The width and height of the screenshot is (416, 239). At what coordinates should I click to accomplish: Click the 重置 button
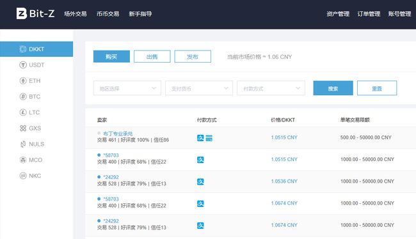377,88
